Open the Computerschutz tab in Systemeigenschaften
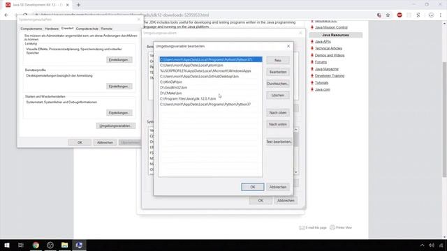 point(87,29)
